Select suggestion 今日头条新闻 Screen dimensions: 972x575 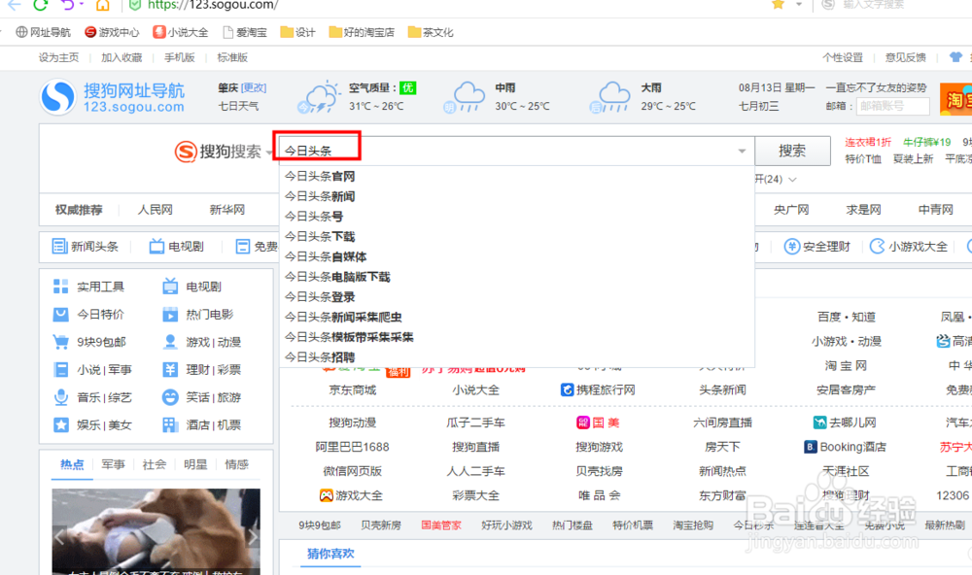(x=517, y=196)
